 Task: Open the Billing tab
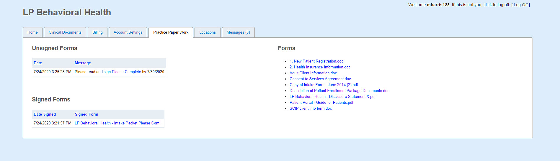click(x=97, y=32)
